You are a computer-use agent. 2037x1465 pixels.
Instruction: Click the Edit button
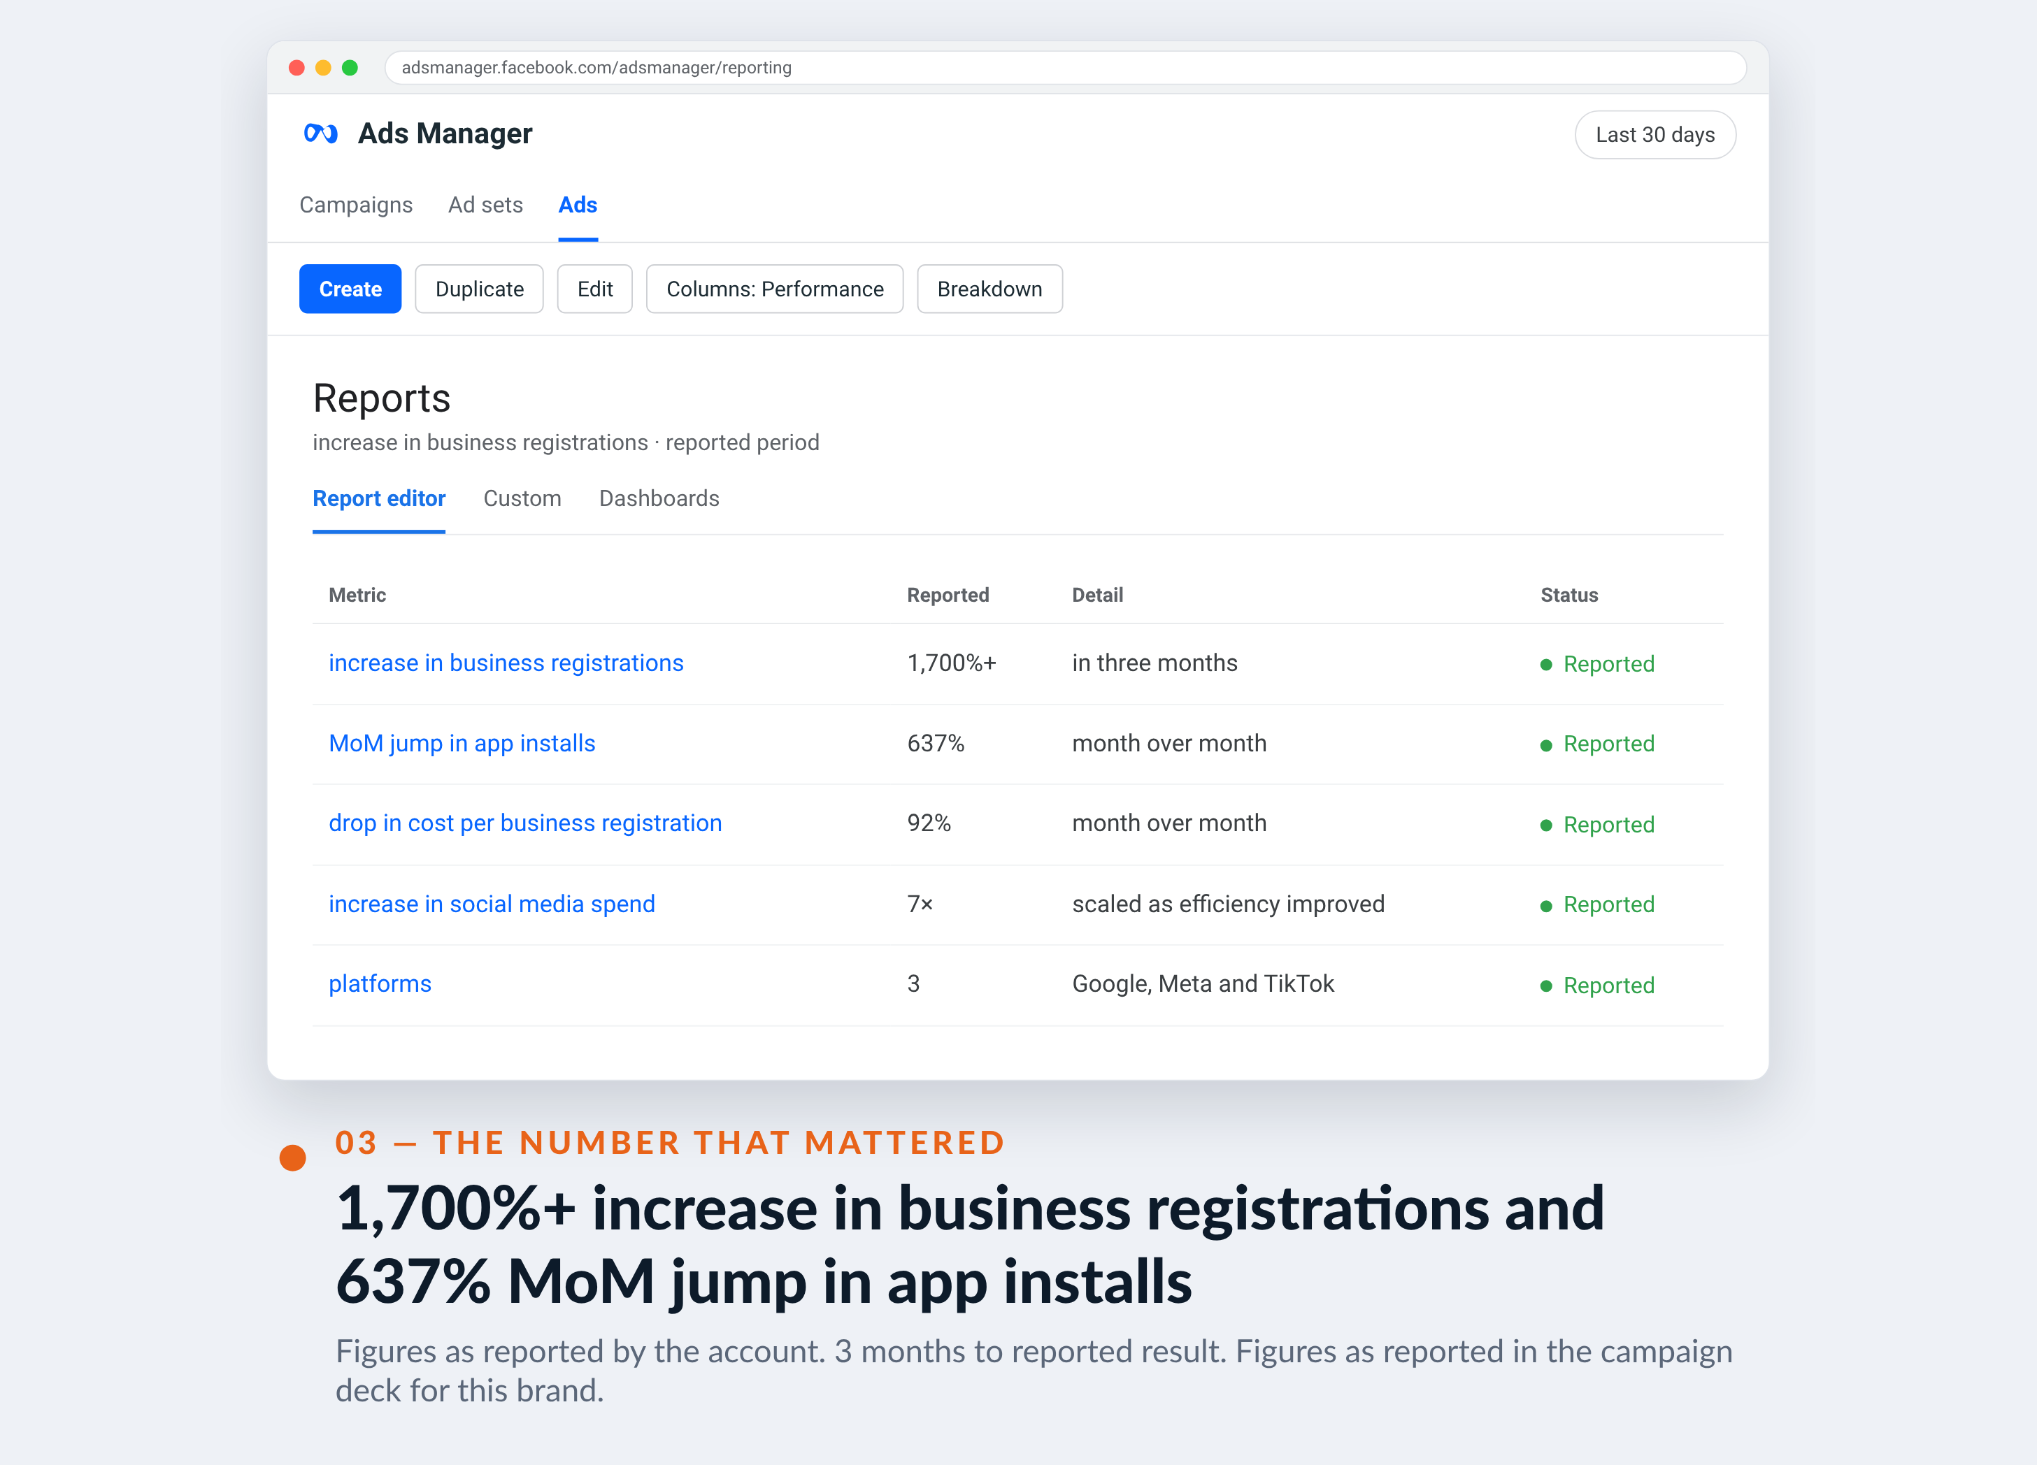(x=594, y=289)
